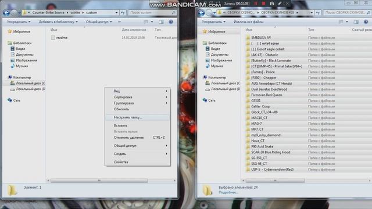Click Подробнее link in archive details pane
This screenshot has height=209, width=372.
228,192
